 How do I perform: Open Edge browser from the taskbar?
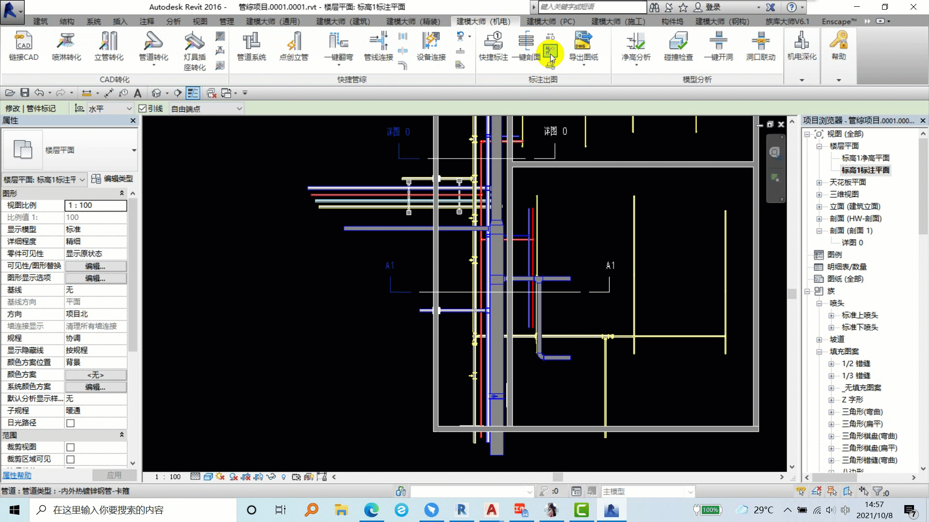371,510
